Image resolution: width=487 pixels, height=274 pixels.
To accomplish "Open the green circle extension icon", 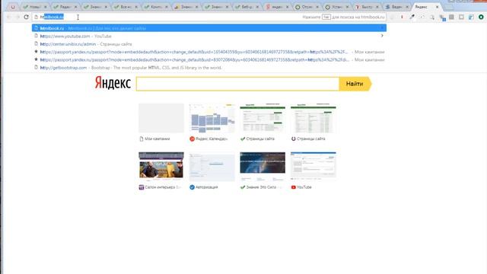I will coord(481,17).
